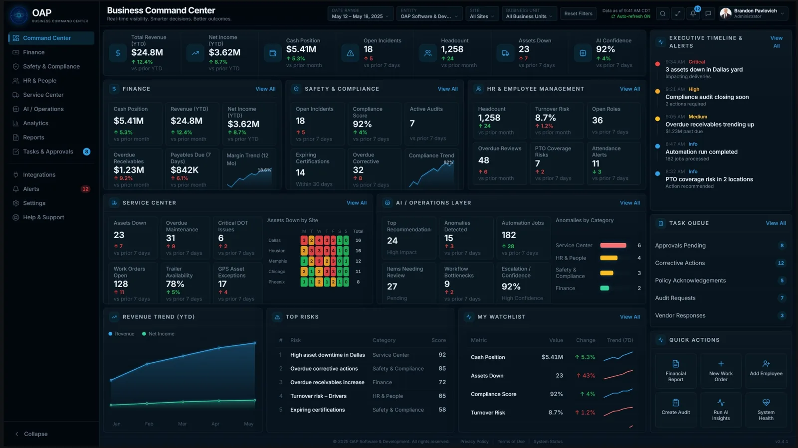The height and width of the screenshot is (448, 798).
Task: Click the Dallas Monday heatmap cell
Action: click(304, 240)
